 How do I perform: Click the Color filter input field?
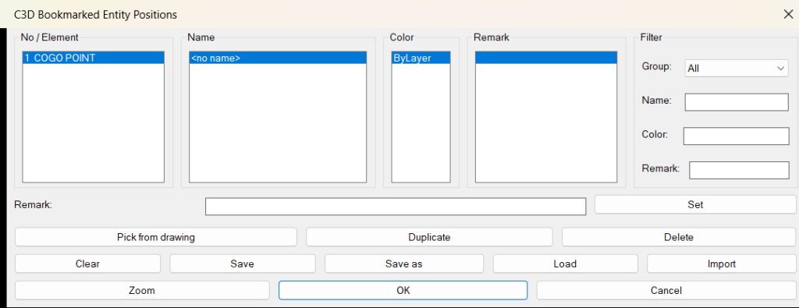(x=736, y=136)
